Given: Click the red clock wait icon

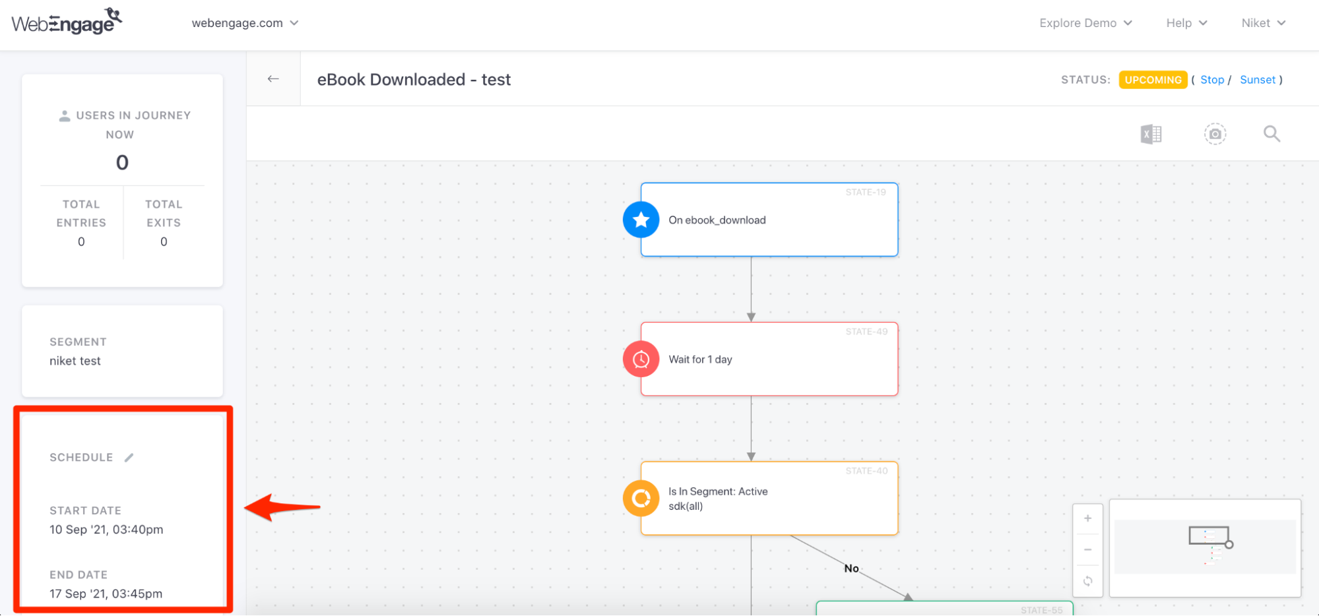Looking at the screenshot, I should pyautogui.click(x=641, y=359).
